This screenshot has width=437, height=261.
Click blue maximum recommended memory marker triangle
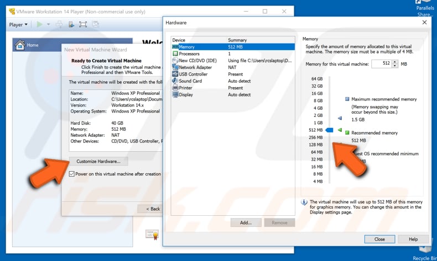coord(340,118)
